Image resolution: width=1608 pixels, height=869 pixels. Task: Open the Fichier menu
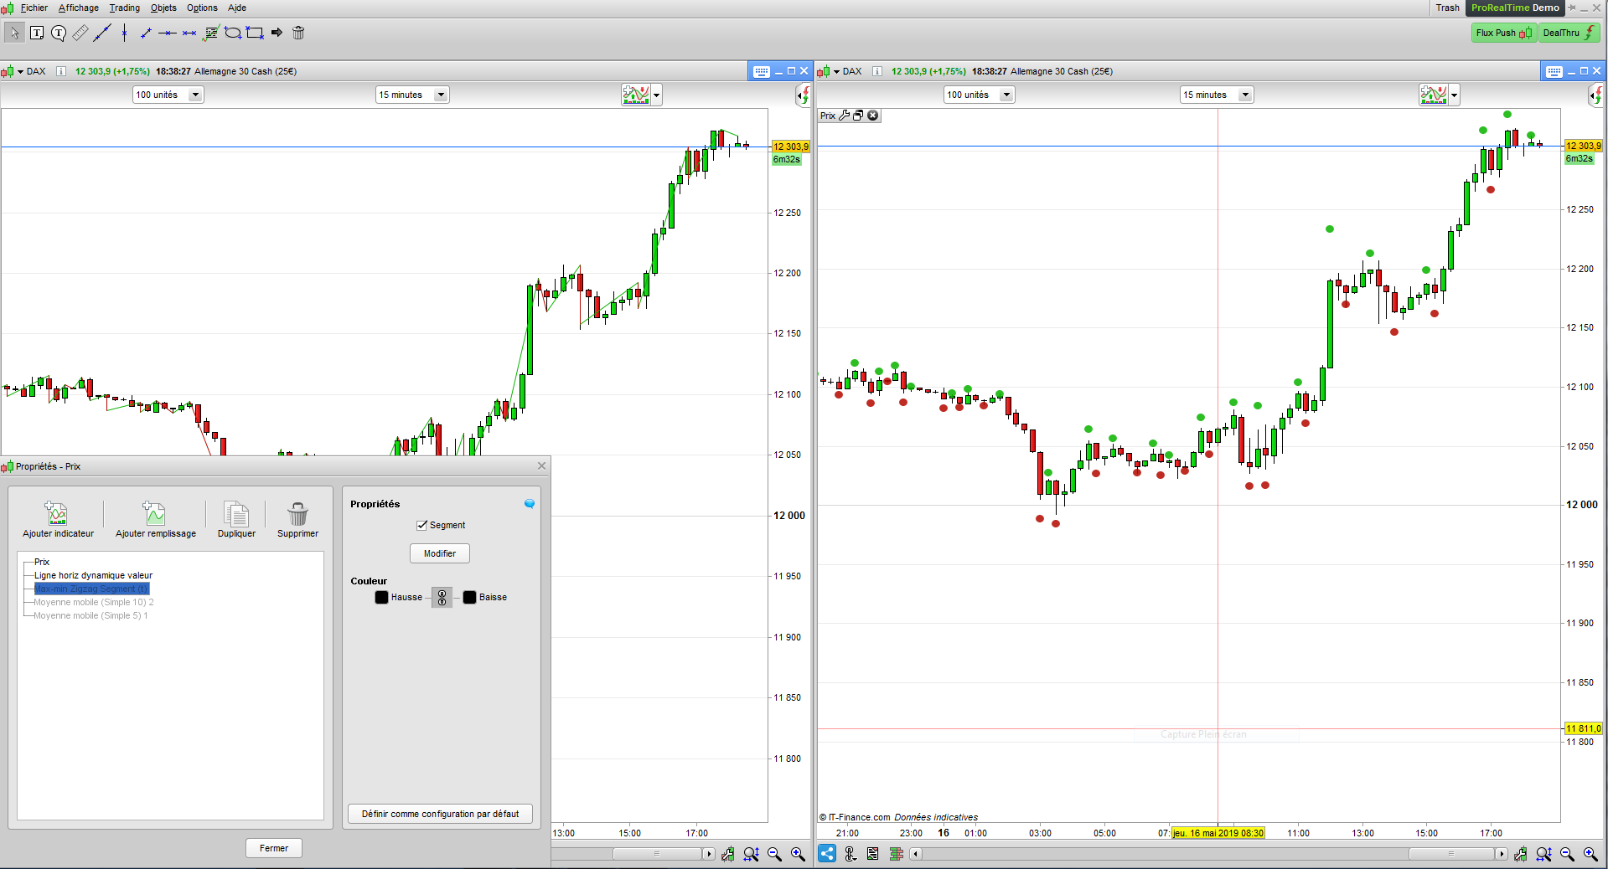[34, 8]
